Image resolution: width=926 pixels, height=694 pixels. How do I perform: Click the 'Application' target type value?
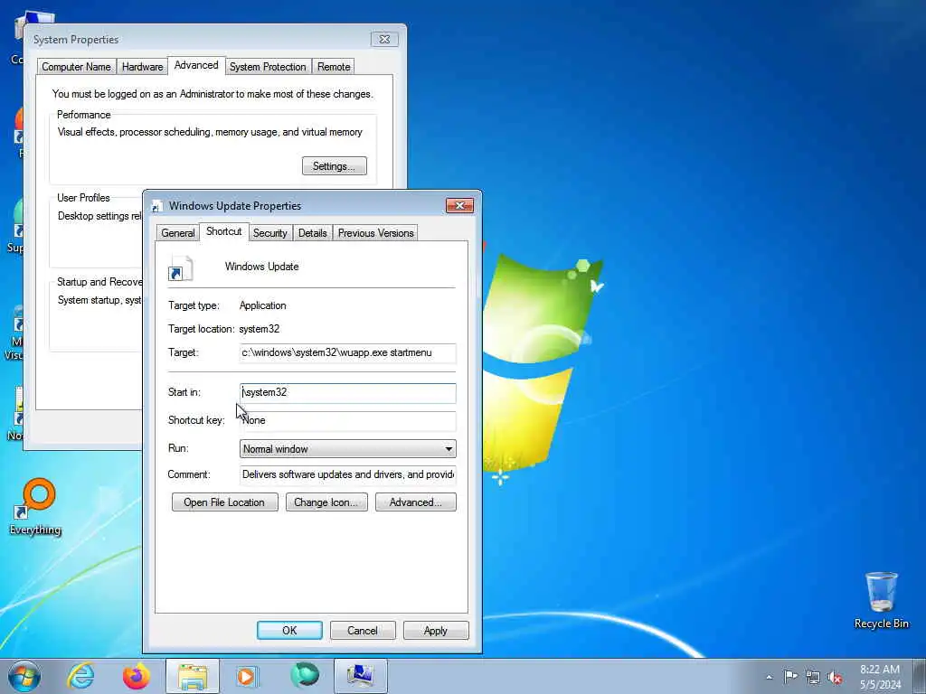pos(263,305)
